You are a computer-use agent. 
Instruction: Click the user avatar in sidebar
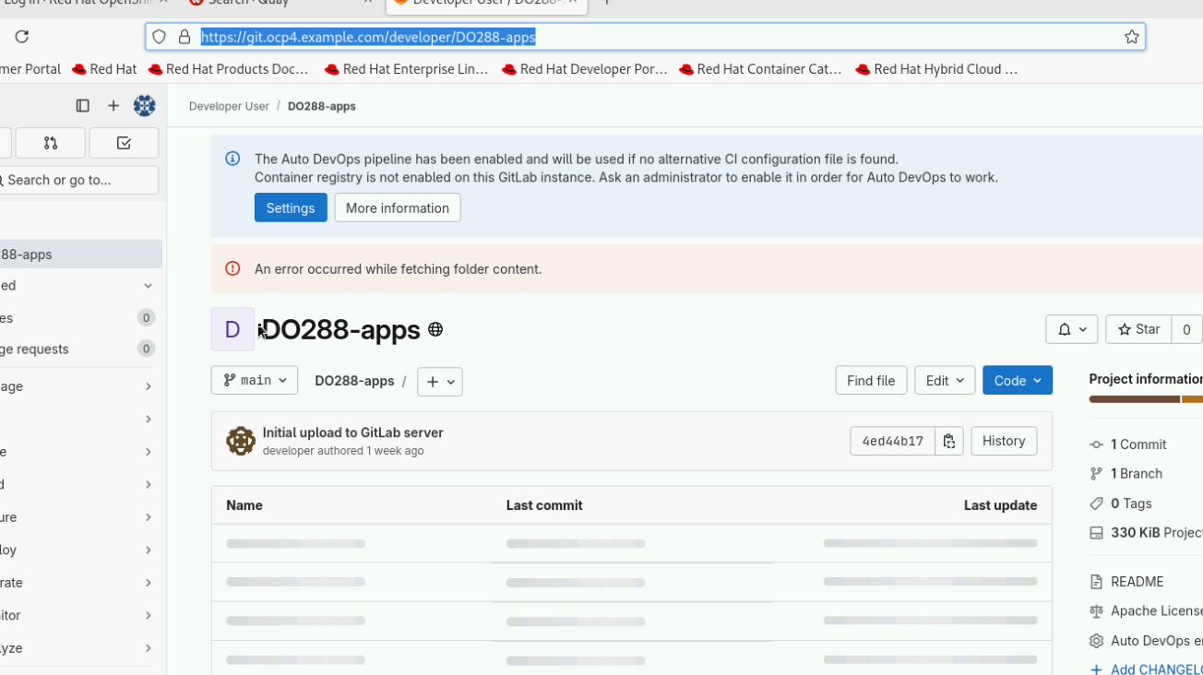145,106
